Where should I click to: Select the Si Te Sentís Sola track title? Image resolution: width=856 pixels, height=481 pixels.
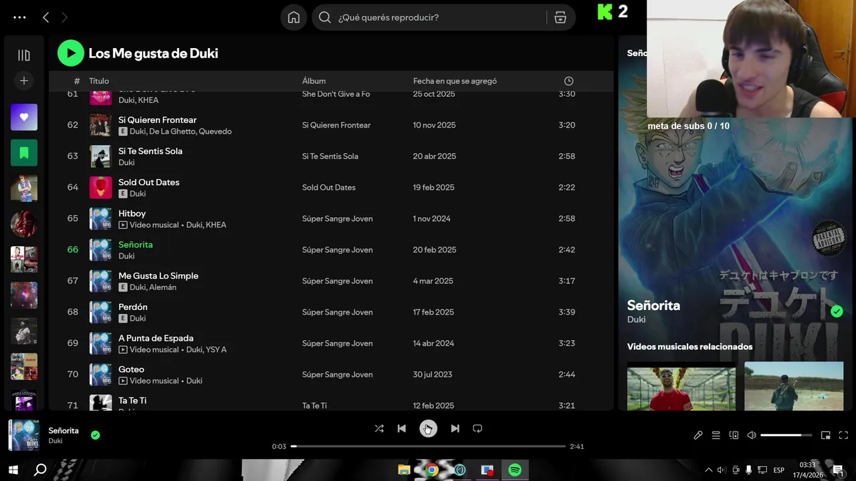150,151
